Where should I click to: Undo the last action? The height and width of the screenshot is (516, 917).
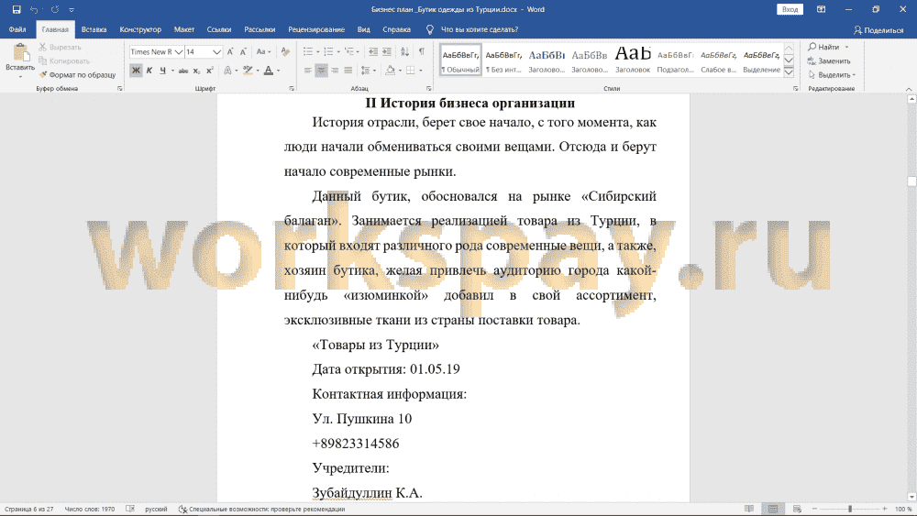click(34, 9)
